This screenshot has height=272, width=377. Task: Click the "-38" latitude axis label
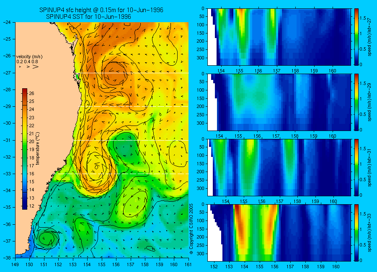tap(7, 258)
